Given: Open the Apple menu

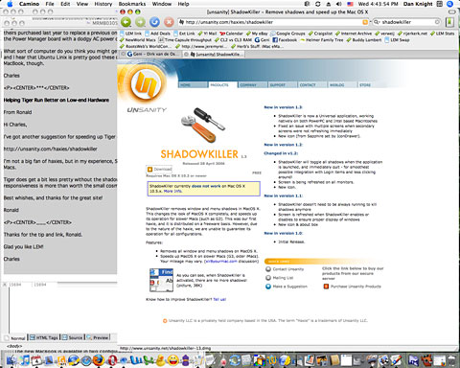Looking at the screenshot, I should 10,4.
